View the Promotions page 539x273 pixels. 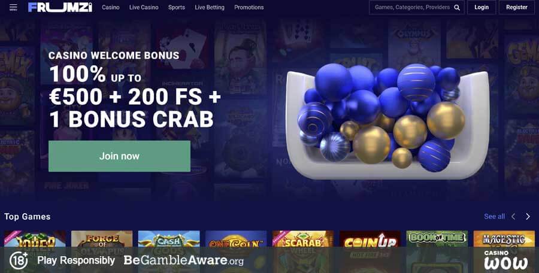[249, 7]
